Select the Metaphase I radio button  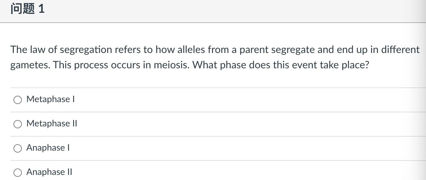click(18, 100)
